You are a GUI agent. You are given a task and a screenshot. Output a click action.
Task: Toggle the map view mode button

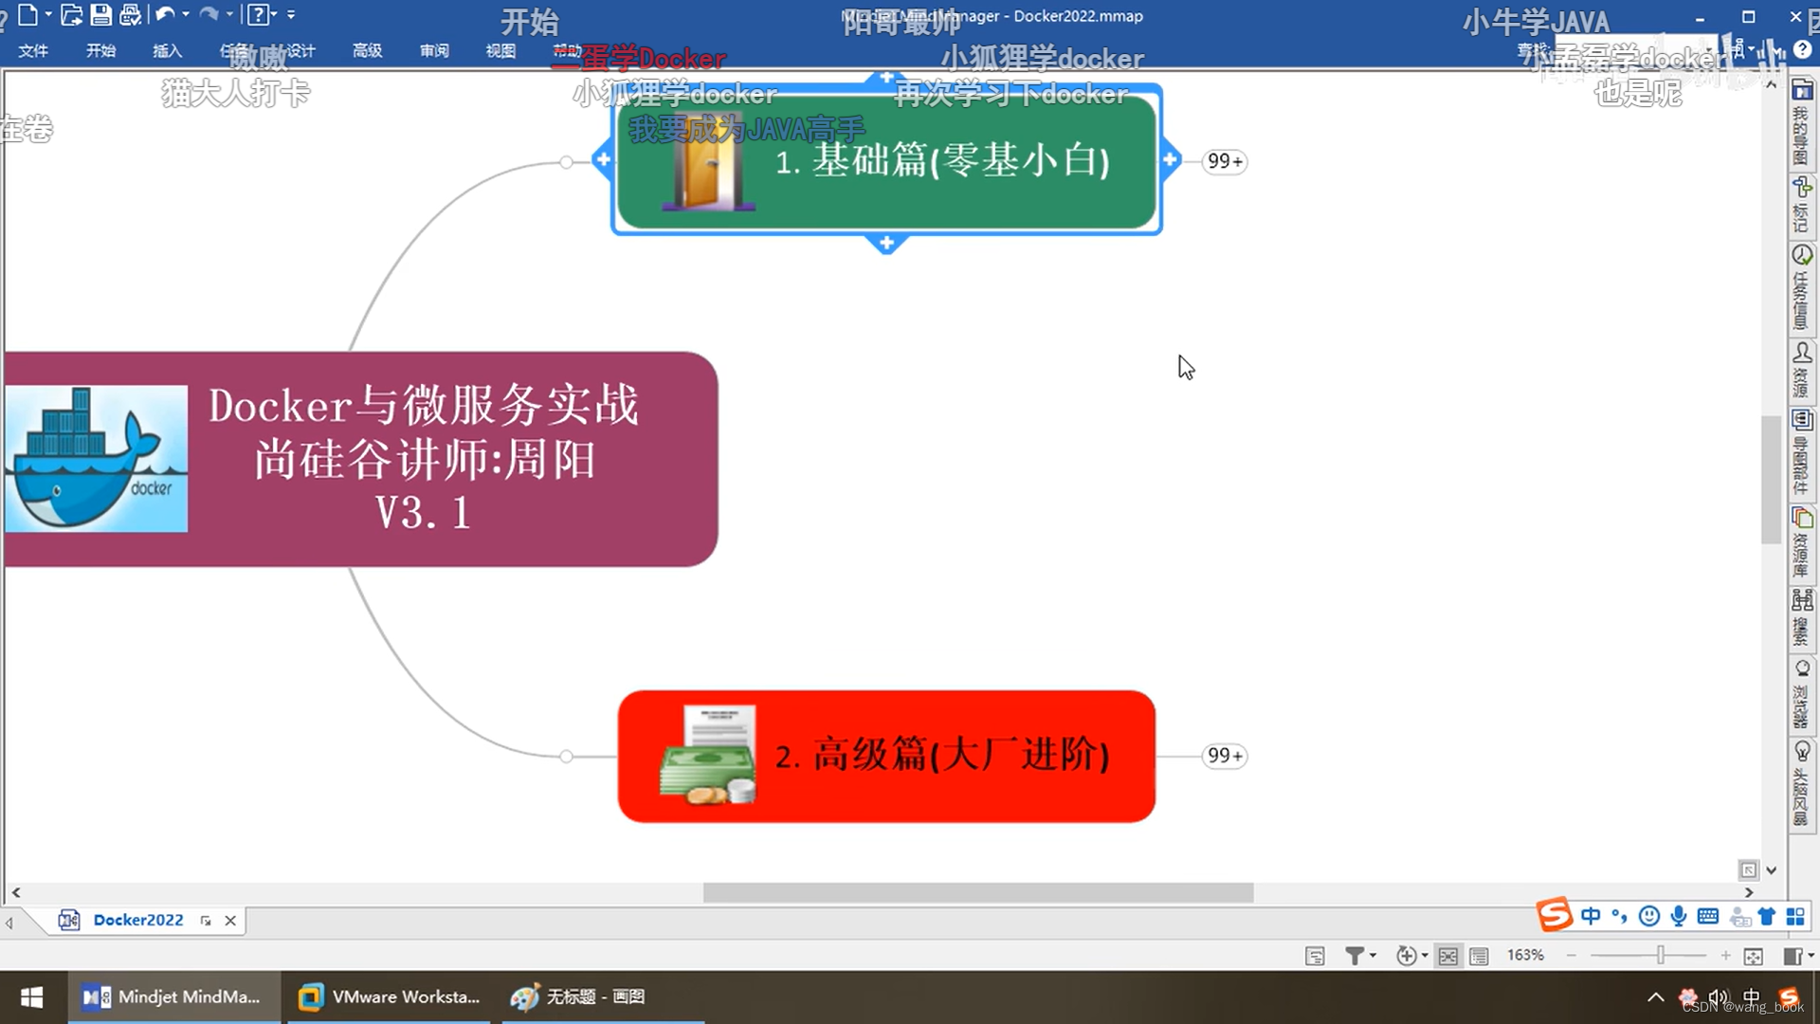click(x=1448, y=956)
